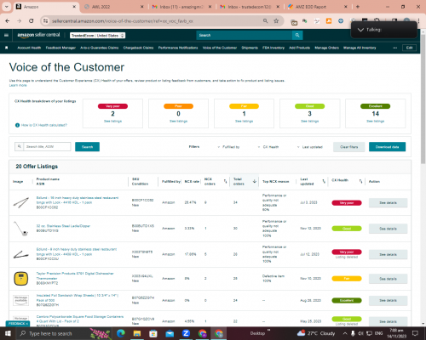Close the FEEDBACK tab at bottom left

(x=27, y=323)
